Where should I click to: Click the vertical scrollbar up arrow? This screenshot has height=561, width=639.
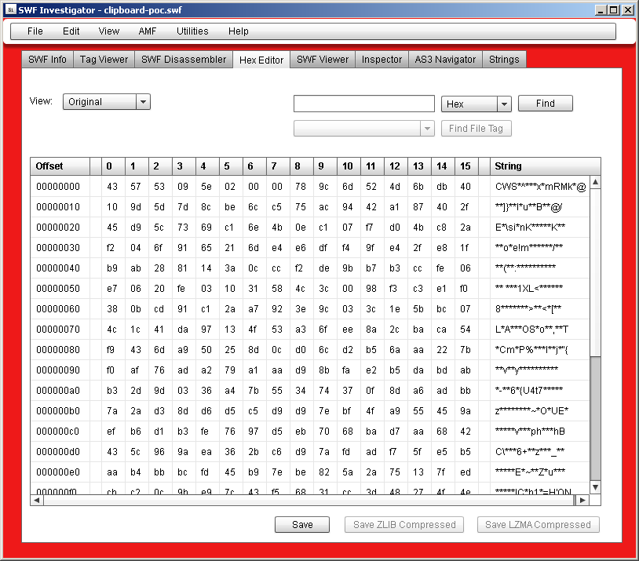click(595, 183)
